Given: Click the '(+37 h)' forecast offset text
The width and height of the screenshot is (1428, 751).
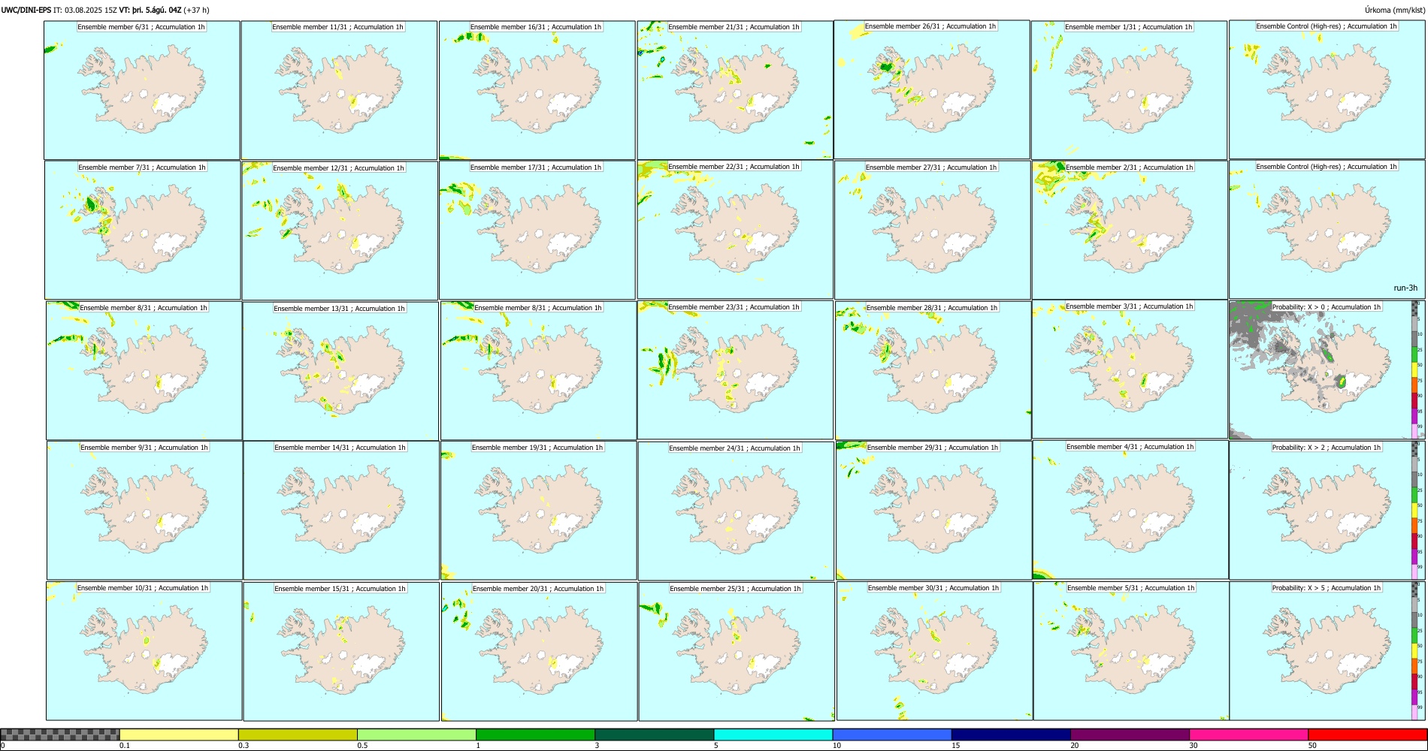Looking at the screenshot, I should [197, 10].
